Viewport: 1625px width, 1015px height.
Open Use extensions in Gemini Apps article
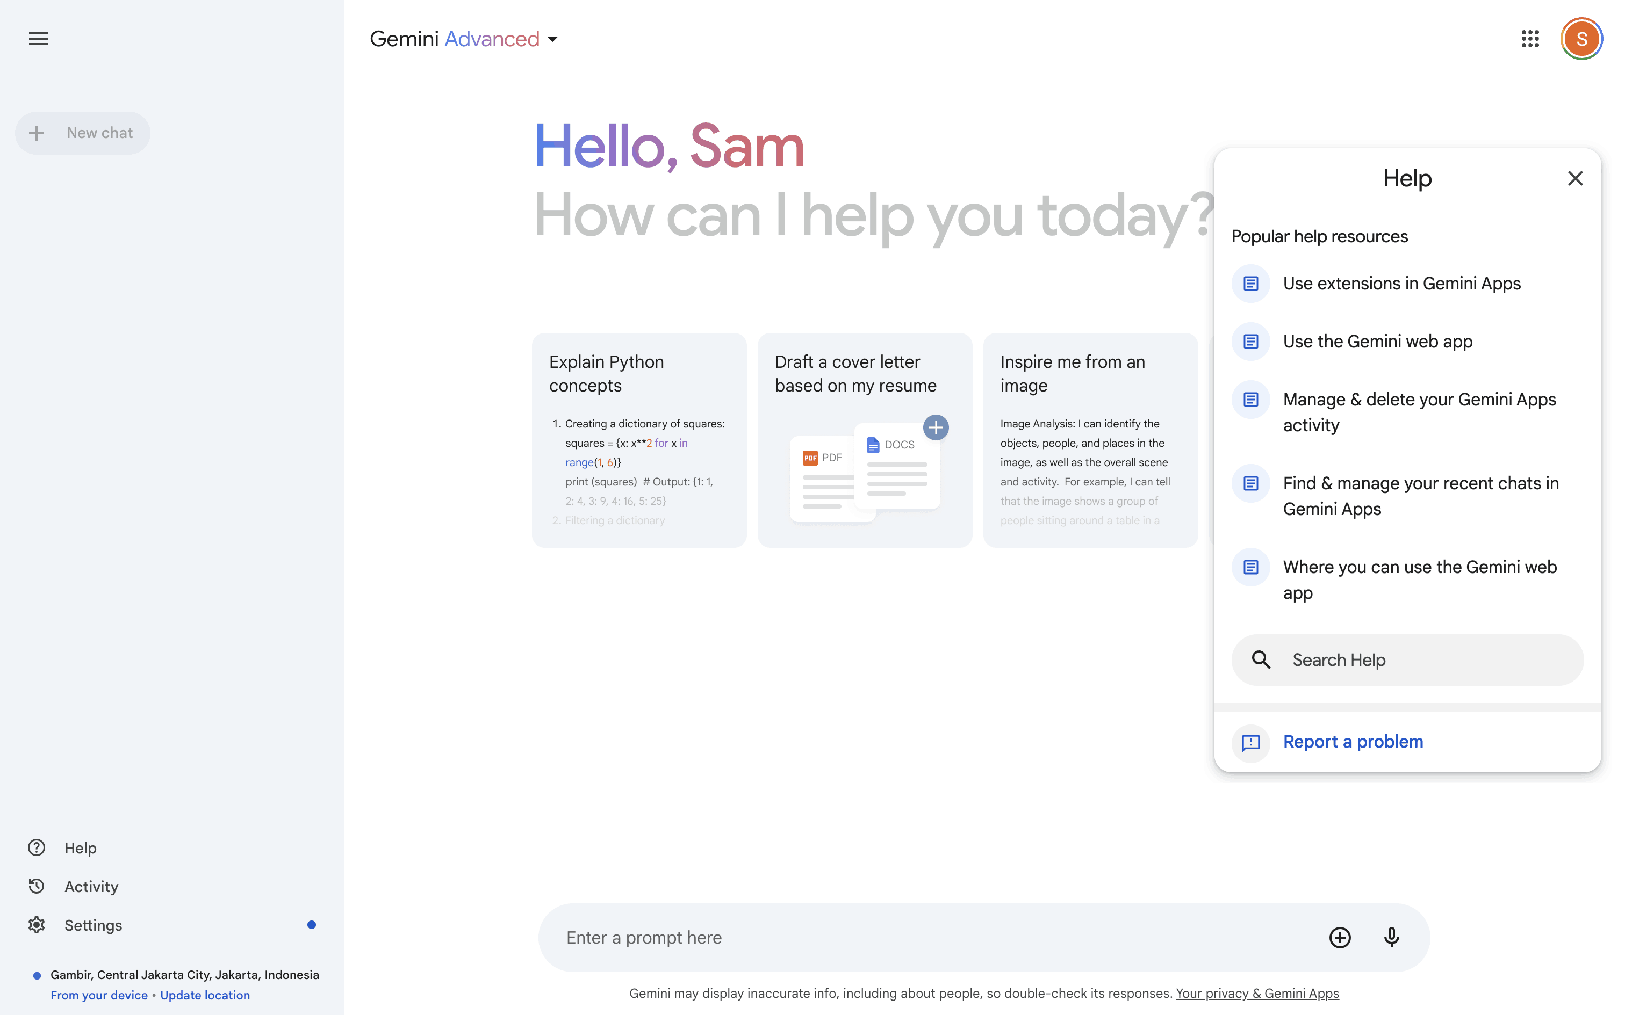pos(1401,284)
